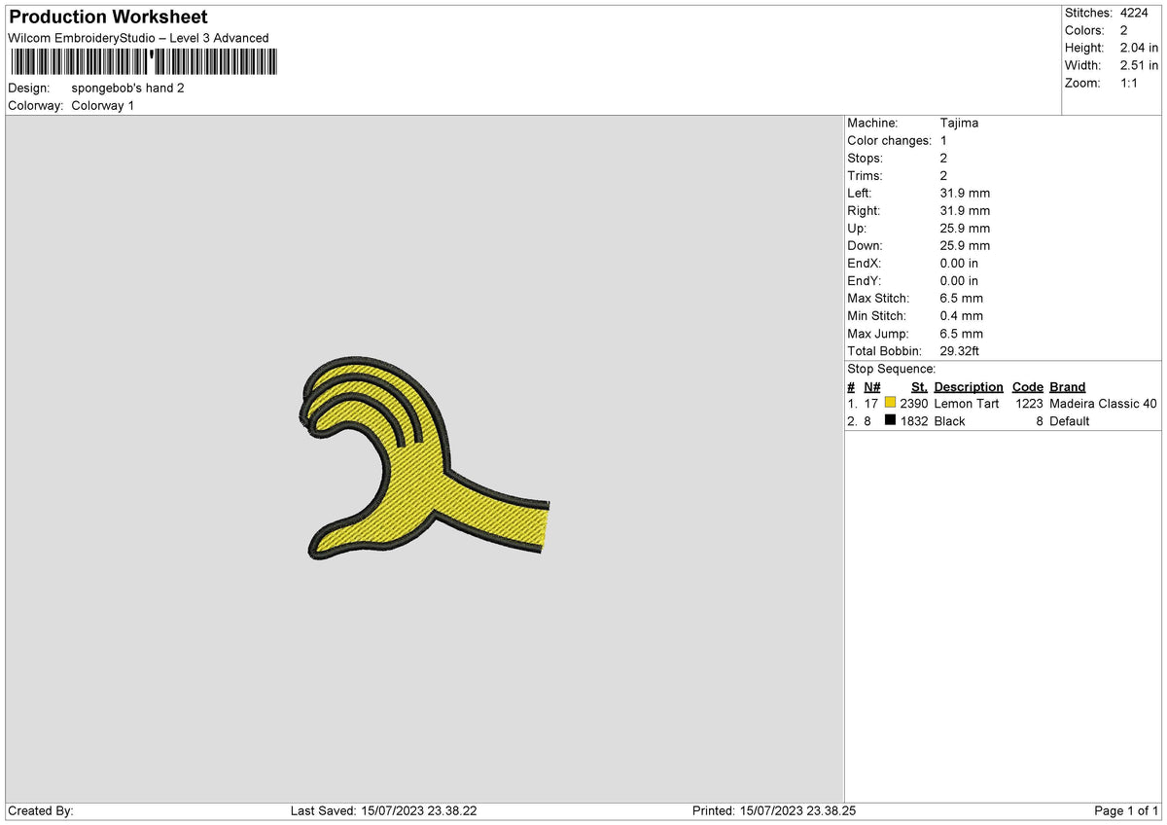Screen dimensions: 1167x825
Task: Click the Black color swatch
Action: point(891,420)
